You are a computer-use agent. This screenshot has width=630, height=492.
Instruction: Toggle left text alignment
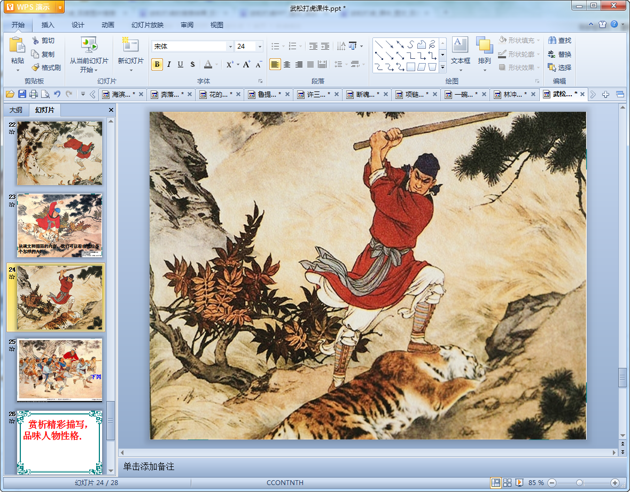tap(275, 64)
